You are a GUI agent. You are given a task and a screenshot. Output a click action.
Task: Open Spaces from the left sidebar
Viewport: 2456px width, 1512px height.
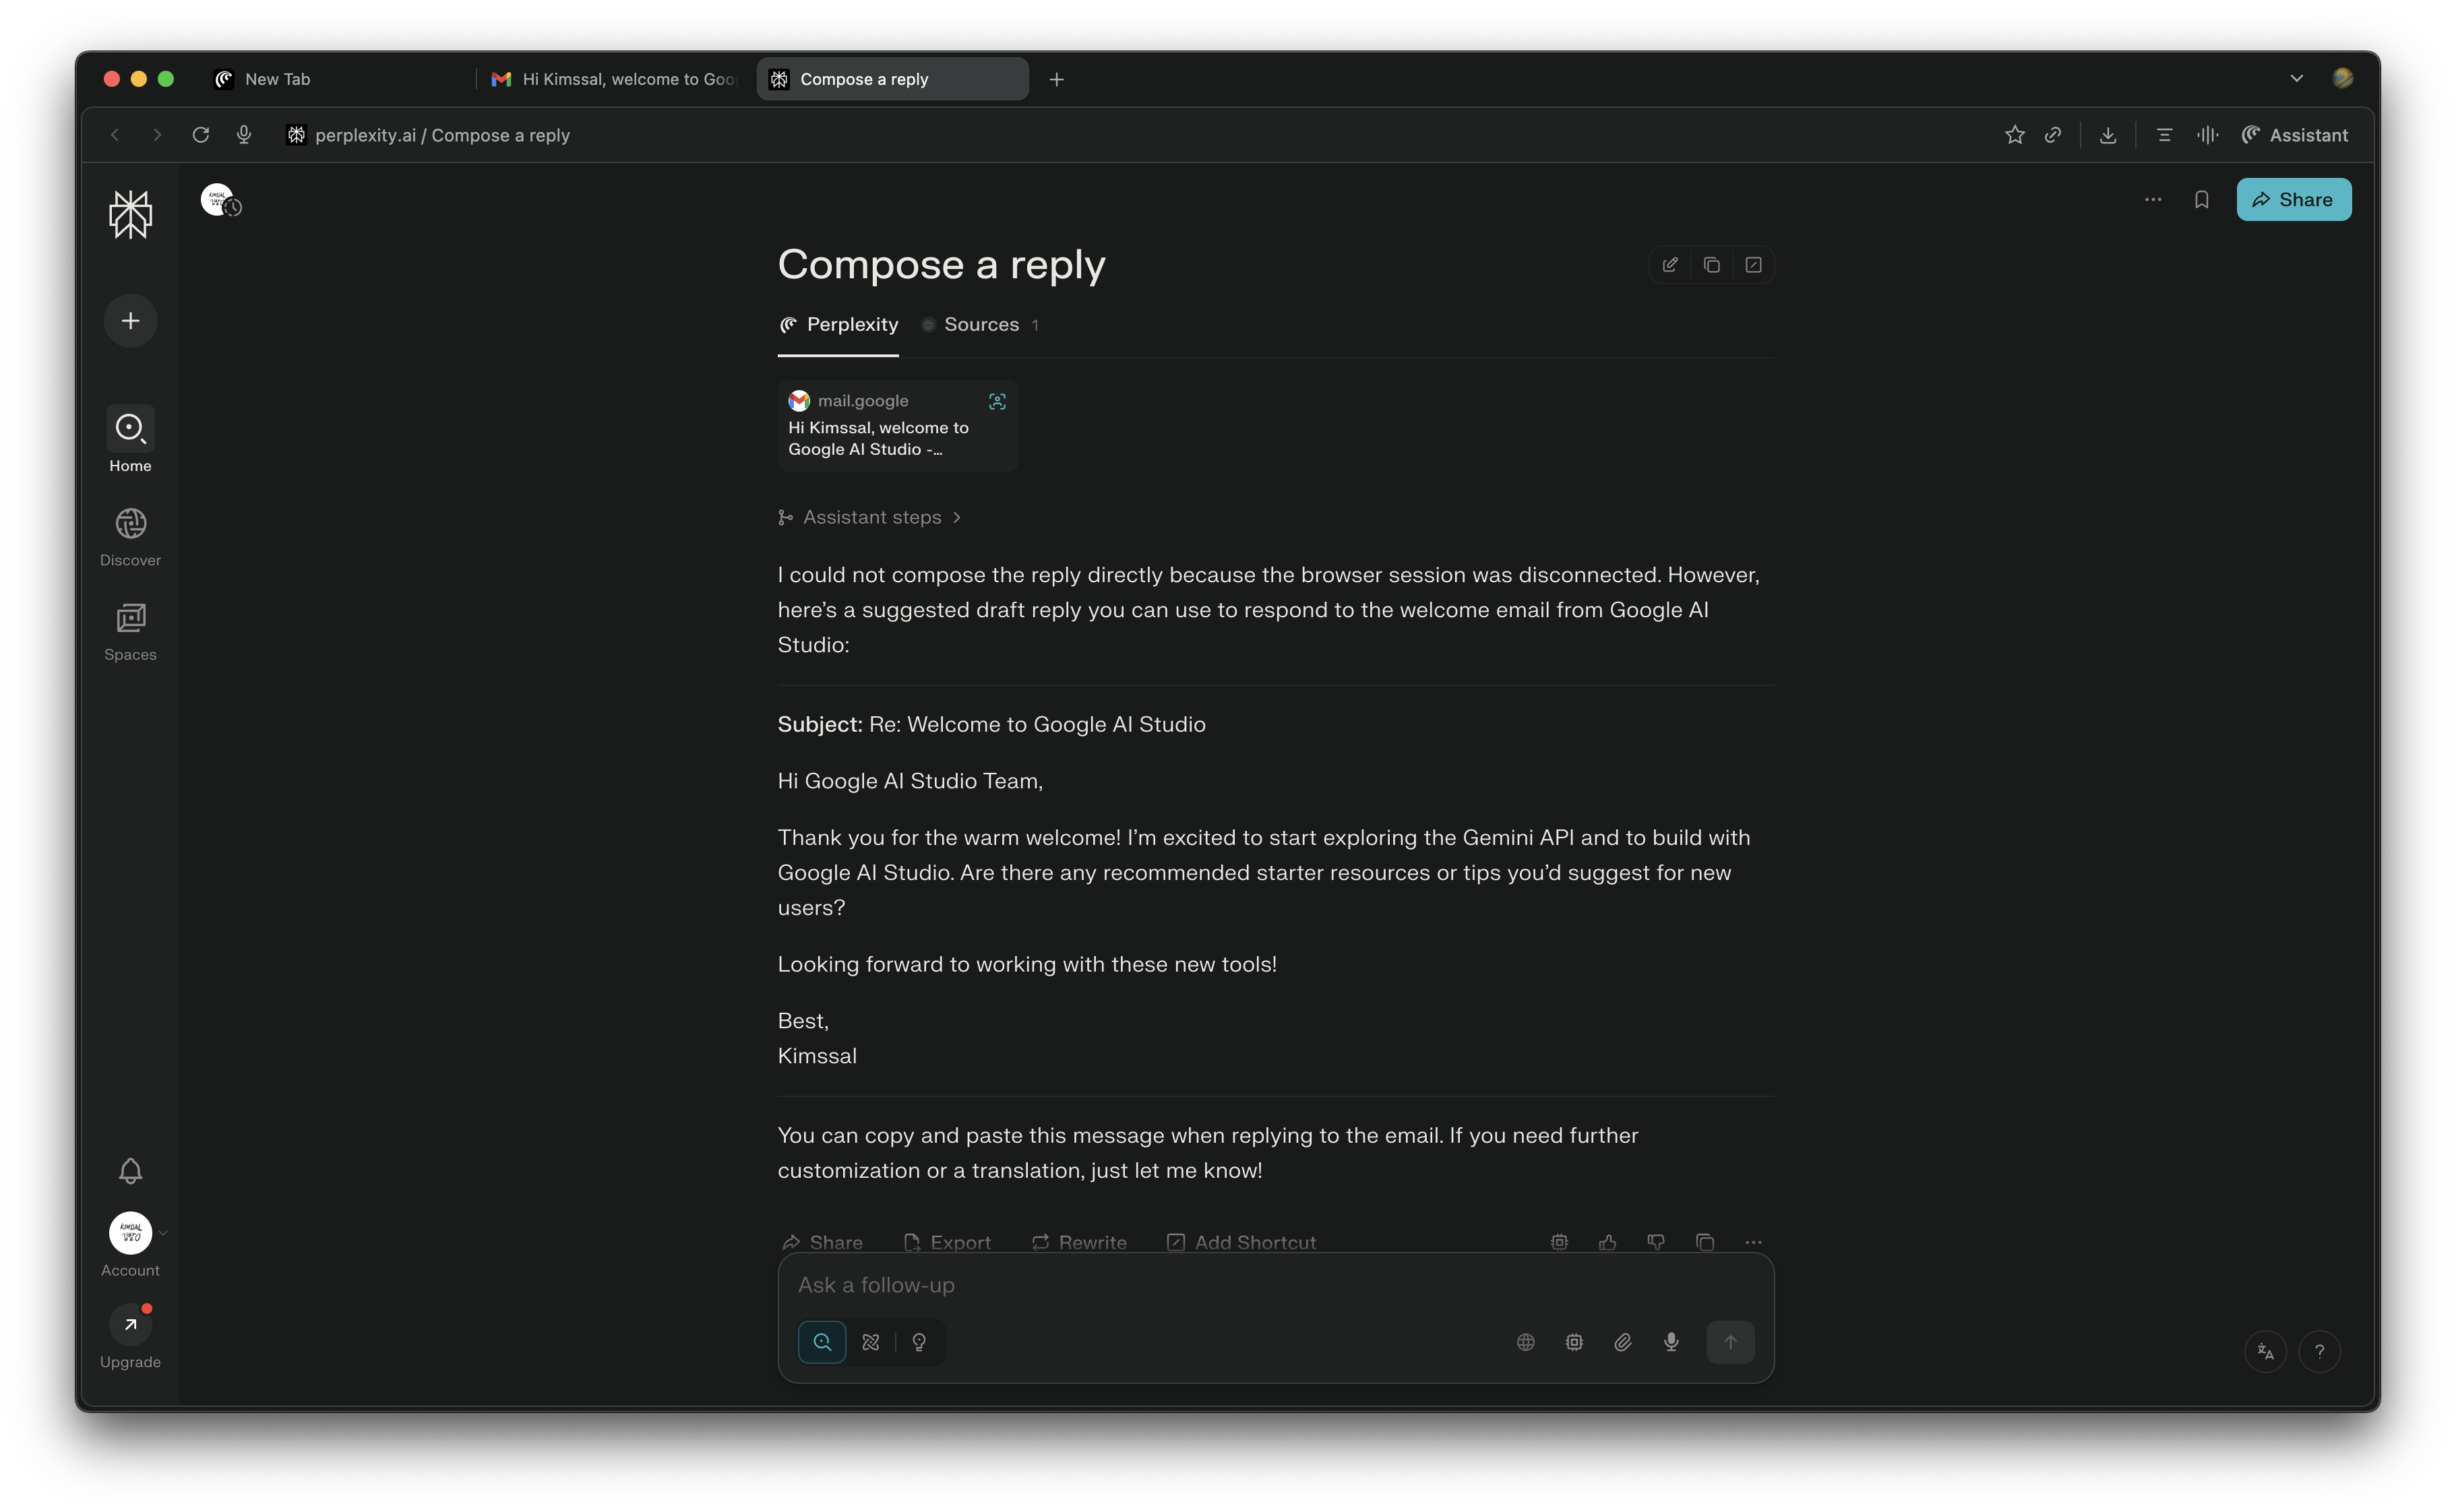click(130, 631)
